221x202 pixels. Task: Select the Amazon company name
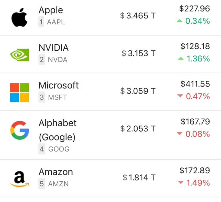click(56, 172)
